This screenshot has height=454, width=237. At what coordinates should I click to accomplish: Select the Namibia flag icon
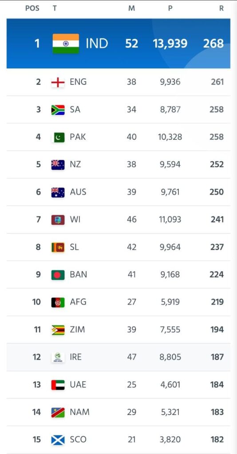pos(58,412)
